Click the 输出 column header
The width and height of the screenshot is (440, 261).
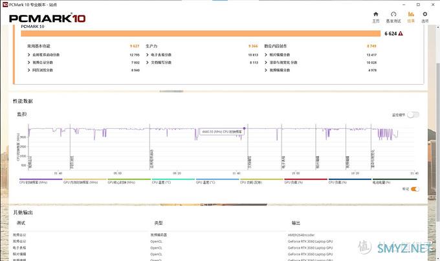pyautogui.click(x=296, y=223)
